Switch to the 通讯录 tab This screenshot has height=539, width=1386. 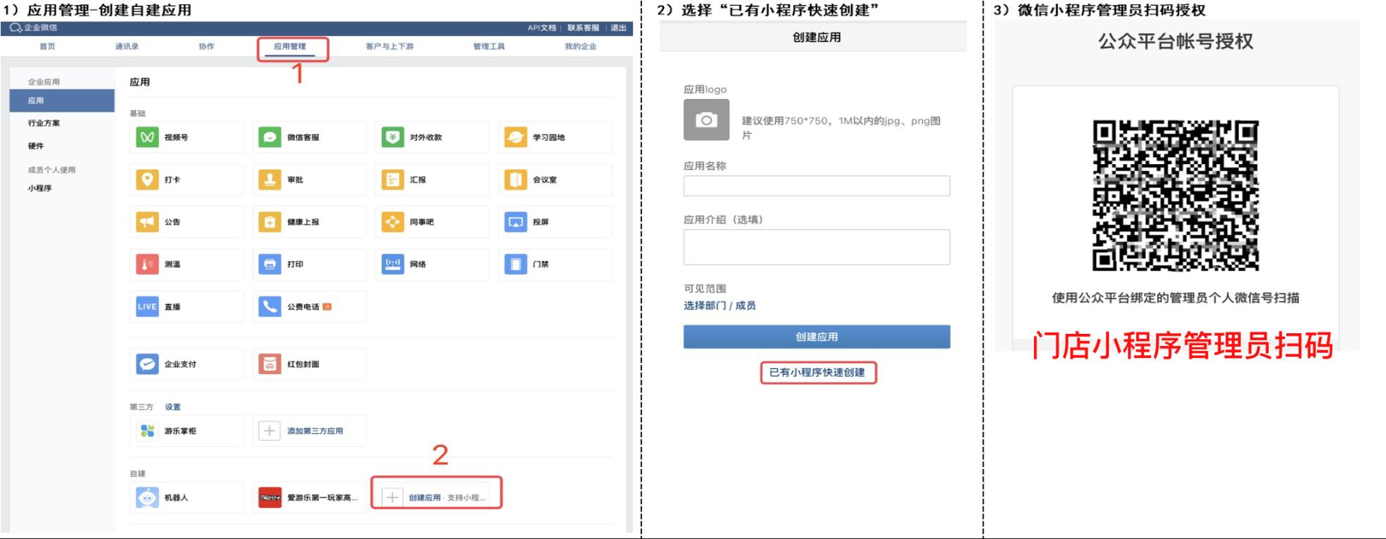[127, 47]
